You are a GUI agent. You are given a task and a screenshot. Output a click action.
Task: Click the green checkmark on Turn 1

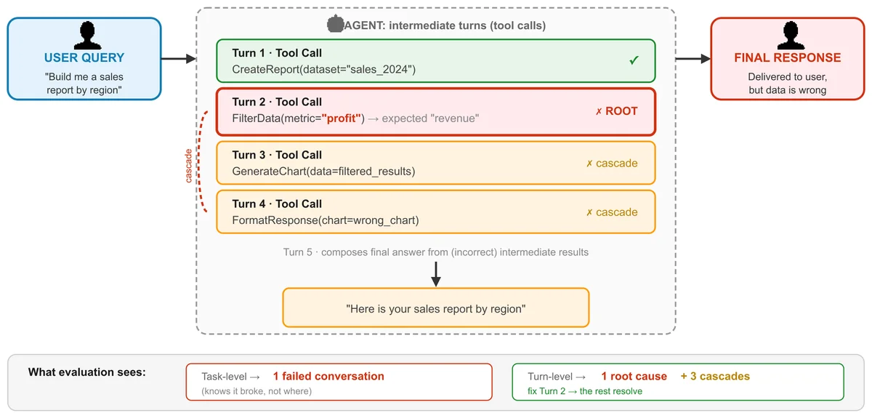point(633,61)
